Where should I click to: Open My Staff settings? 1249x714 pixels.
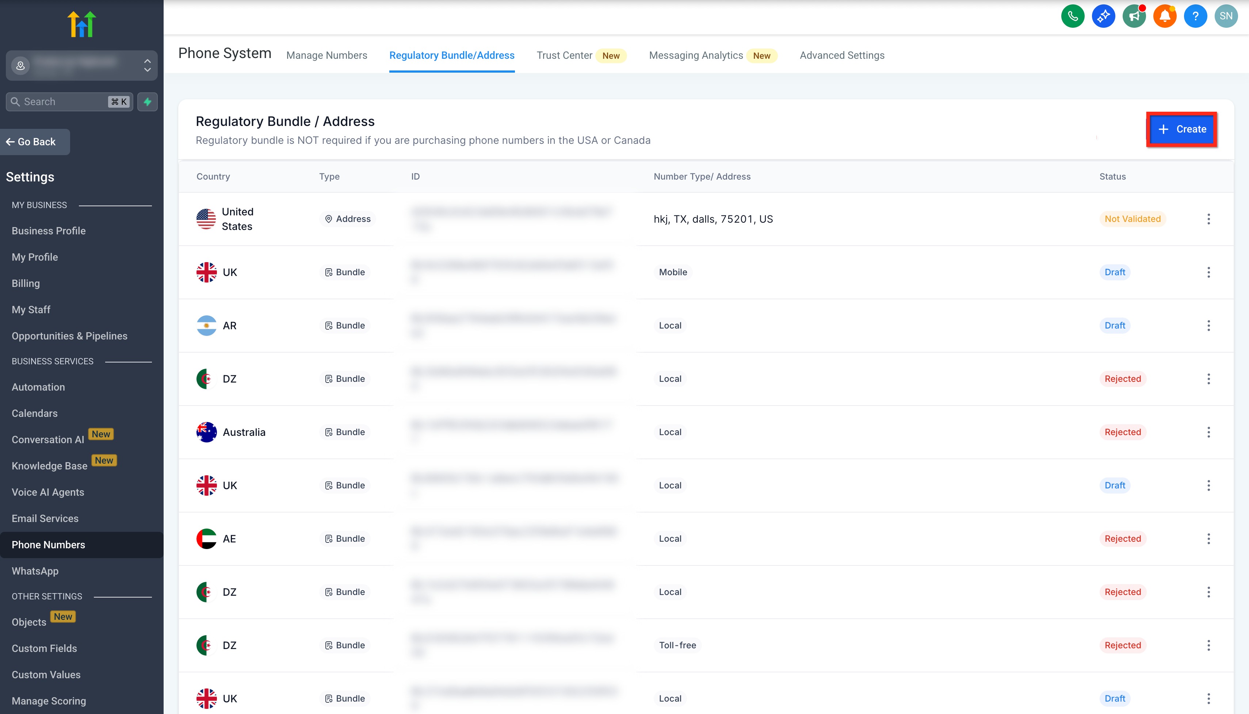[31, 310]
